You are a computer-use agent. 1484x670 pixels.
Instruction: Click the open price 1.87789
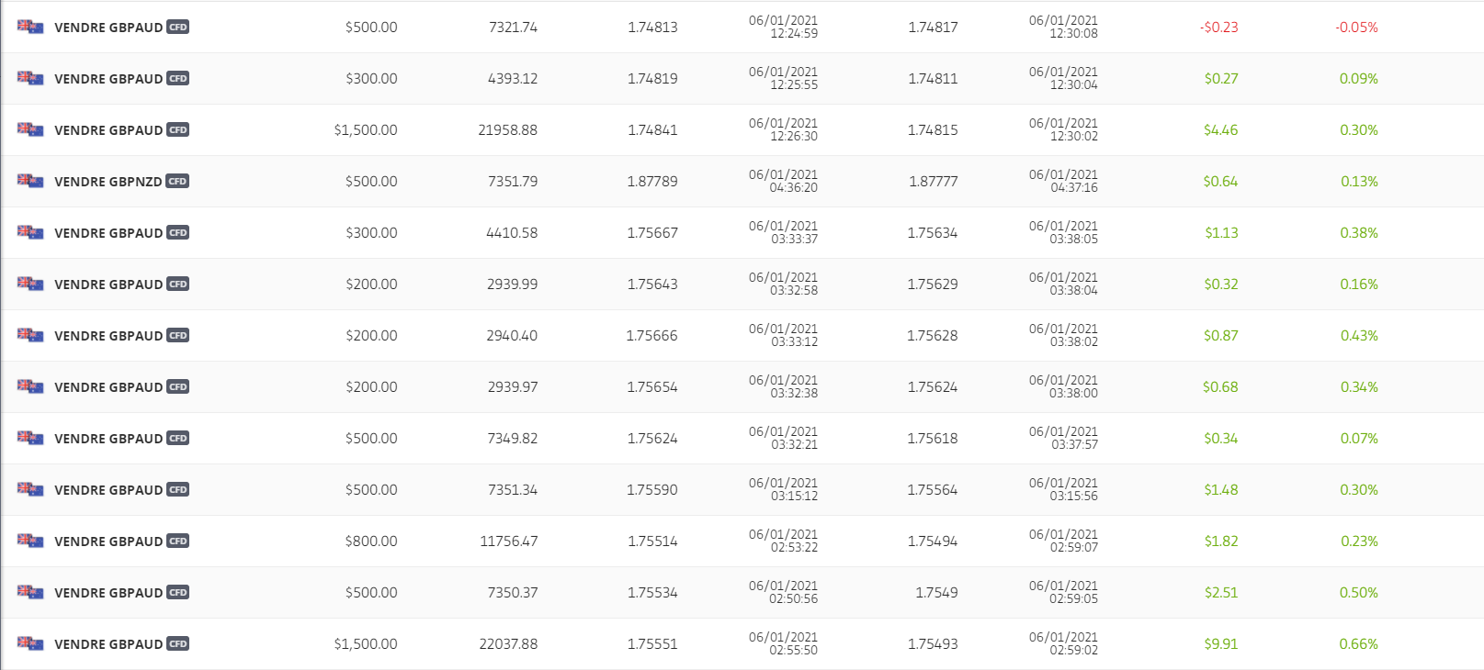[x=652, y=182]
